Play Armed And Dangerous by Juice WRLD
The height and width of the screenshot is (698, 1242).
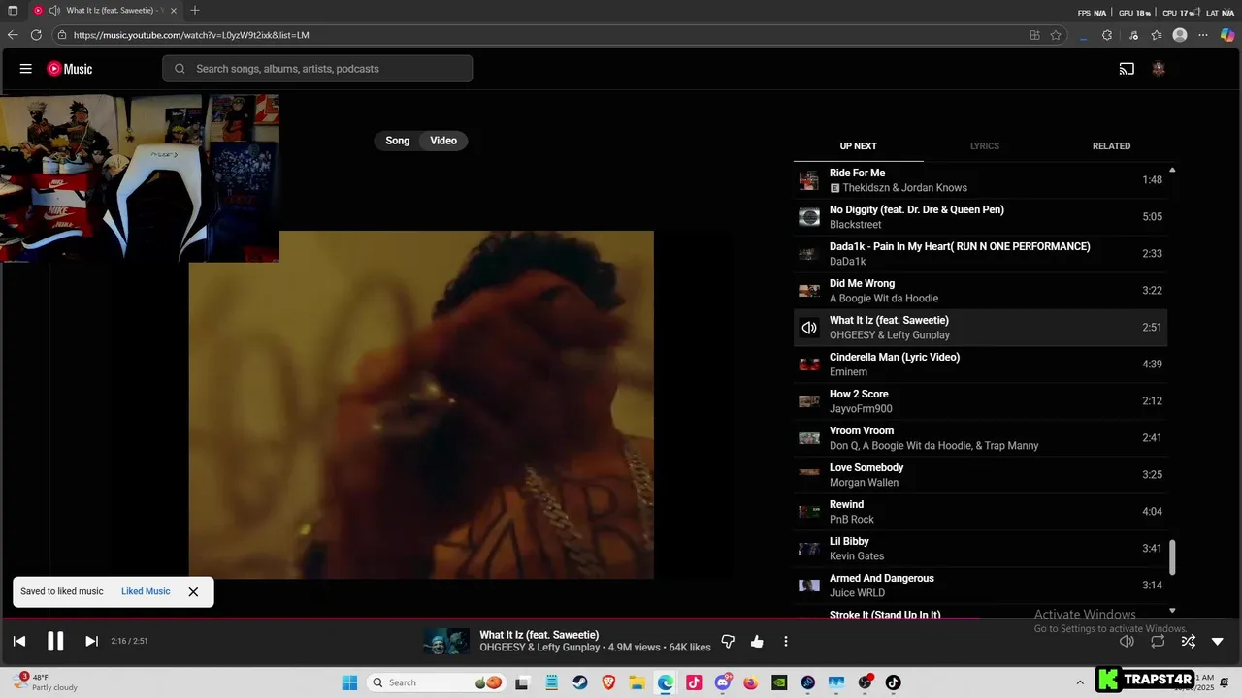[x=980, y=586]
